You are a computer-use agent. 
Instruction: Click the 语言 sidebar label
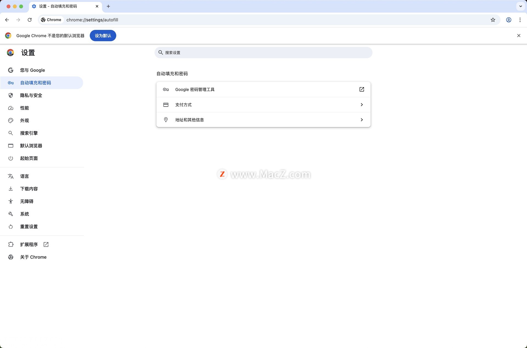coord(24,176)
